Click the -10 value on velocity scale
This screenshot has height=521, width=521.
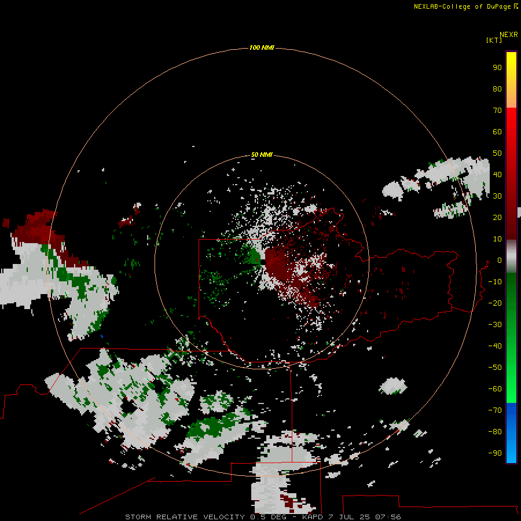[495, 282]
